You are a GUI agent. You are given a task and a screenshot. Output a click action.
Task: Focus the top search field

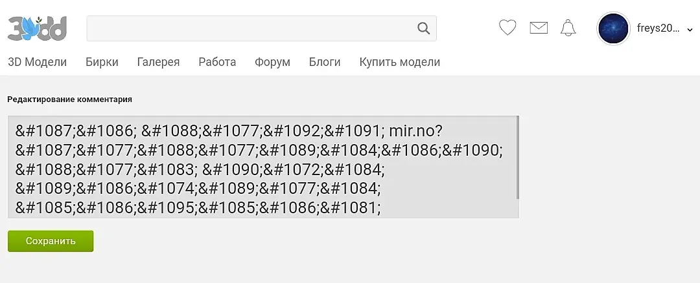tap(250, 28)
